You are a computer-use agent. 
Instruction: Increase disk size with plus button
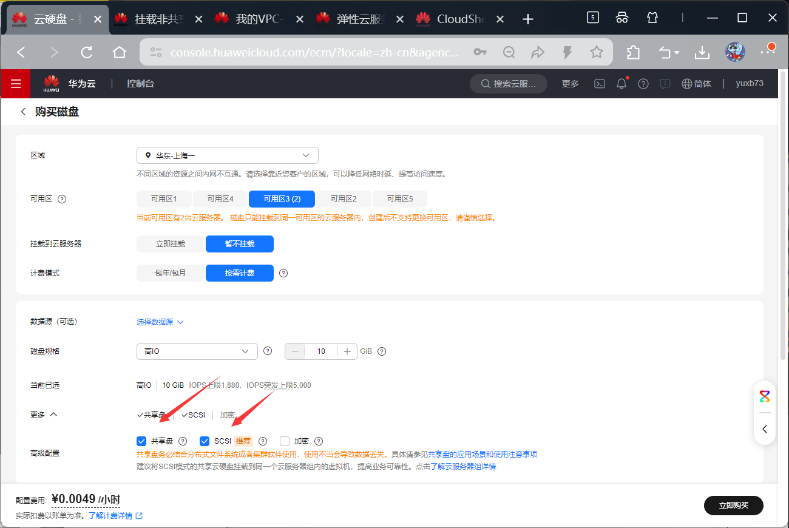347,351
